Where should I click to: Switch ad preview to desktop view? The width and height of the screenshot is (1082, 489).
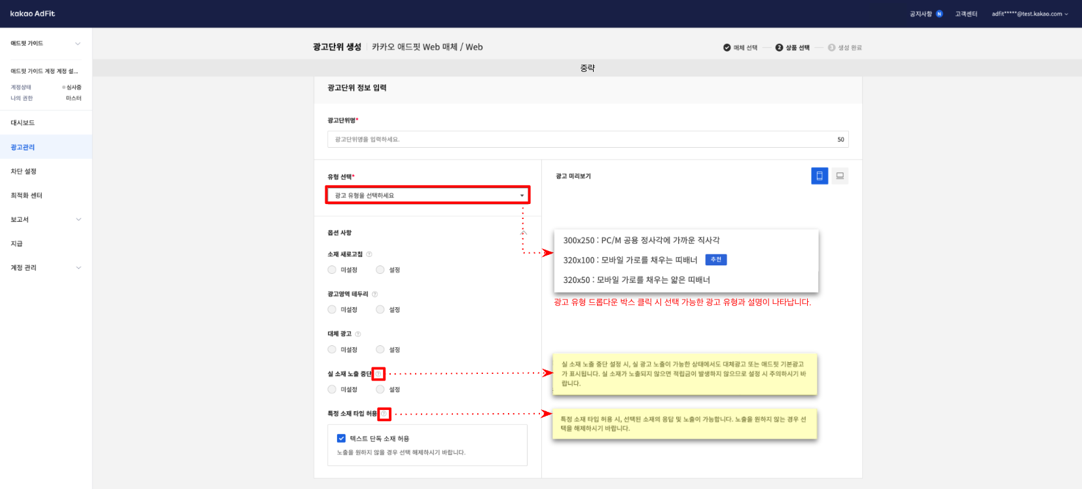click(840, 176)
